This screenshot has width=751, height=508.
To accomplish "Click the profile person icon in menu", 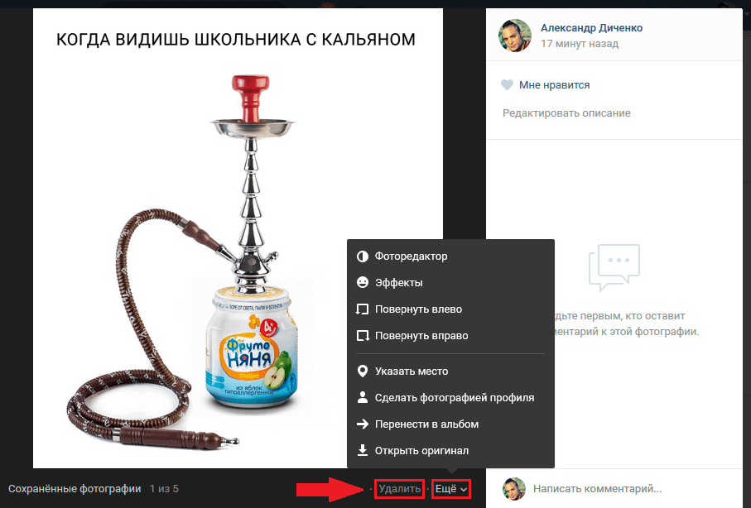I will pos(363,397).
